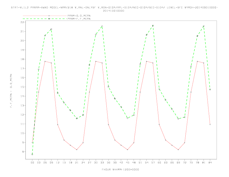Click x-axis tick label 51
The image size is (229, 177).
click(x=140, y=163)
